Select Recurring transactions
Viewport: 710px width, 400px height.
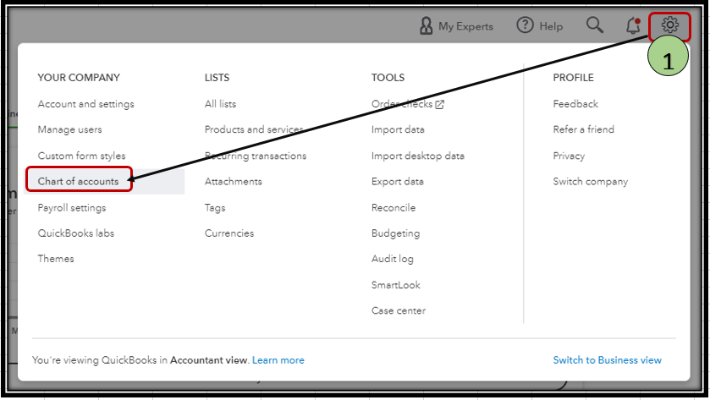point(256,156)
